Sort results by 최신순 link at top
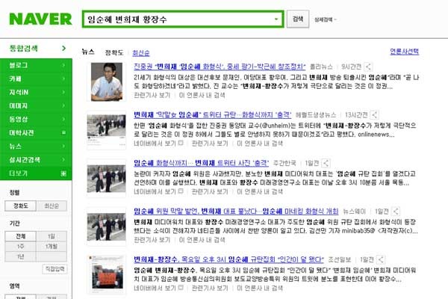This screenshot has height=299, width=448. 141,53
